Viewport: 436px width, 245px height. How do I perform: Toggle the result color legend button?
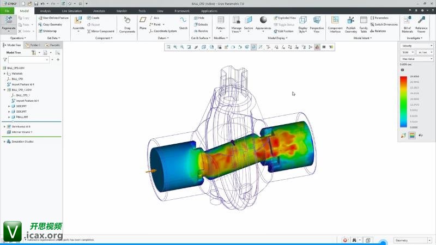tap(412, 135)
